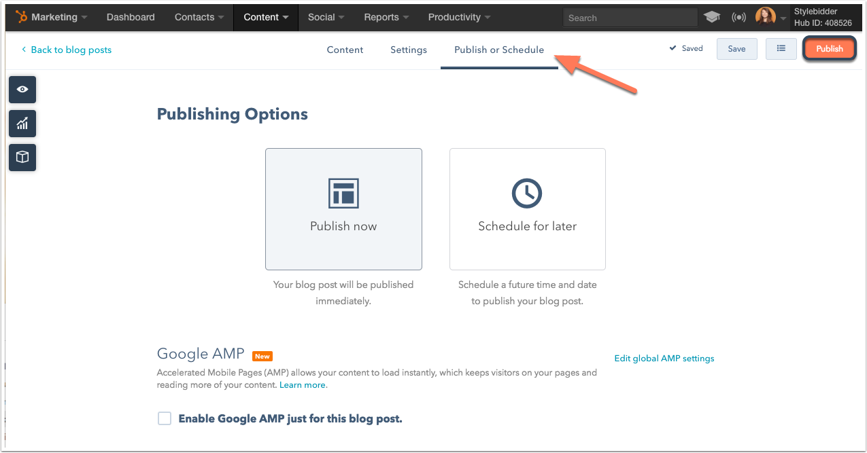Click the Learn more link about AMP
The width and height of the screenshot is (867, 453).
[303, 385]
